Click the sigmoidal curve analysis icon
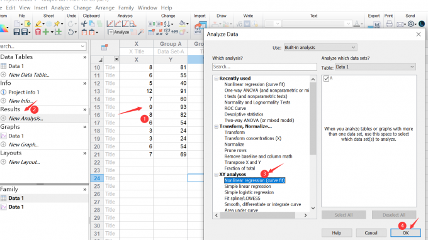The image size is (428, 240). tap(125, 24)
